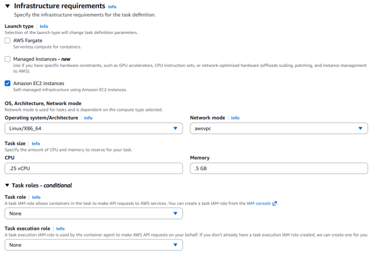
Task: Open Info link next to Network mode
Action: (235, 117)
